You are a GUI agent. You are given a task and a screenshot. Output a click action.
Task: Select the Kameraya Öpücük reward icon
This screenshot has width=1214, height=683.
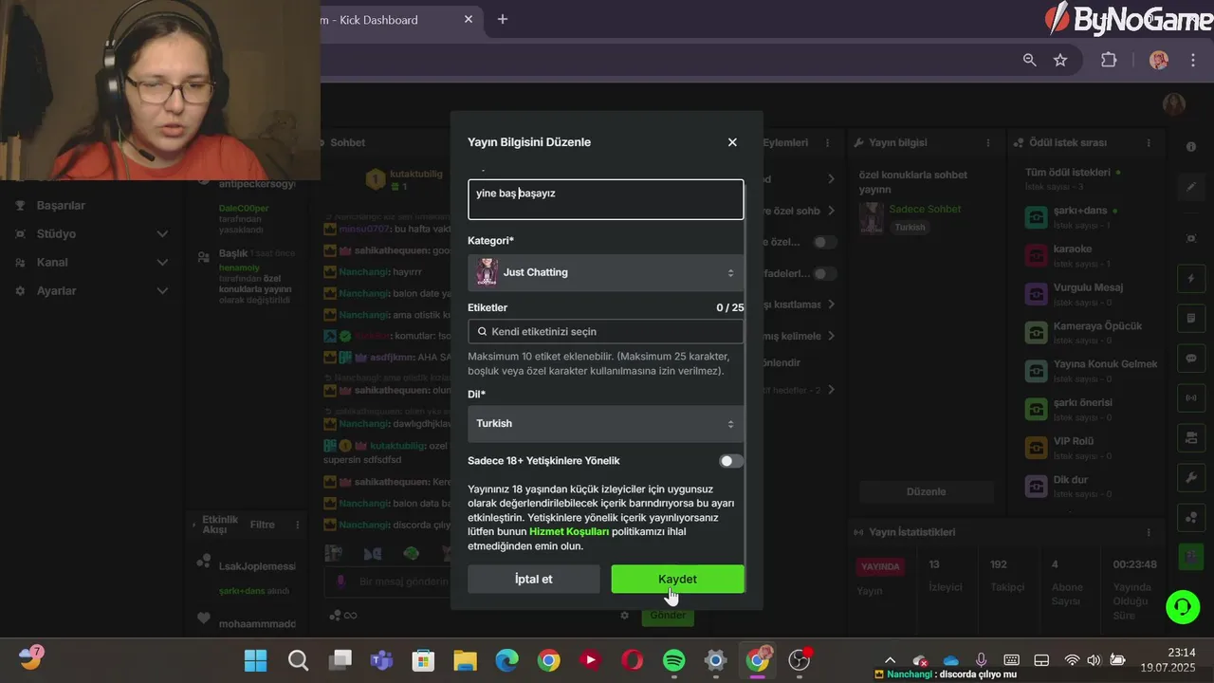pyautogui.click(x=1037, y=332)
